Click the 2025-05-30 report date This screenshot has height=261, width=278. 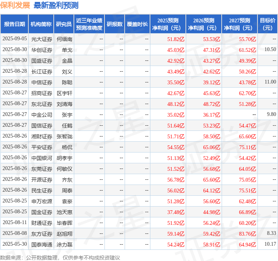point(15,244)
